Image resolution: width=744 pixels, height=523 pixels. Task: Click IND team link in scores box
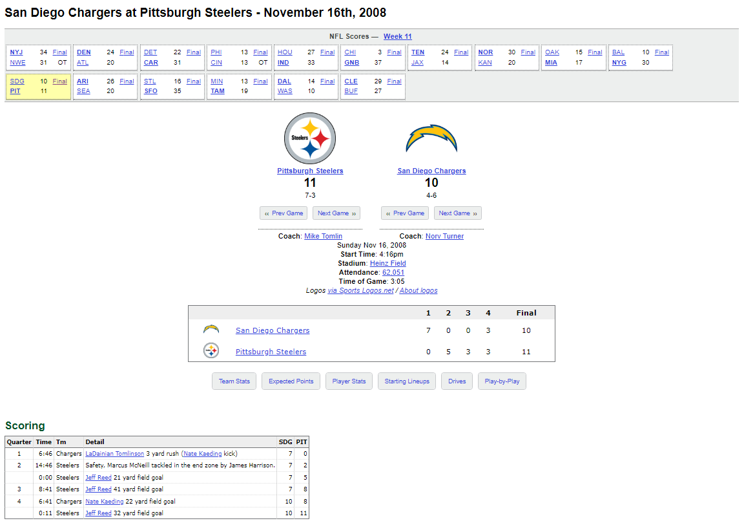283,62
